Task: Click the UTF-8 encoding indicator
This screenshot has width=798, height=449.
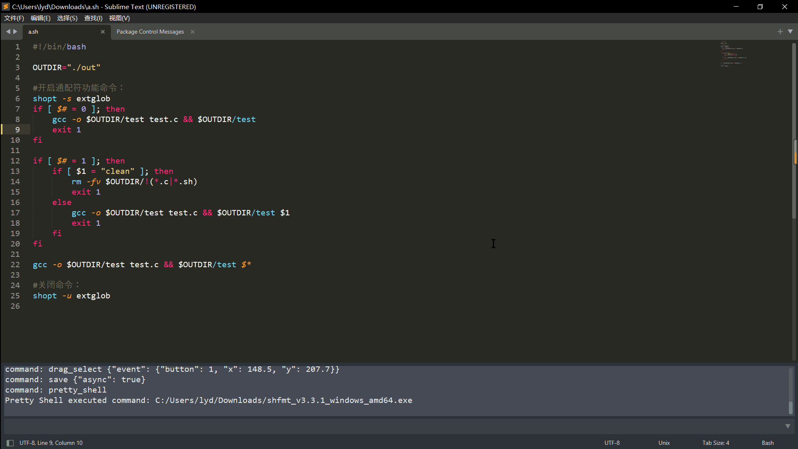Action: coord(612,443)
